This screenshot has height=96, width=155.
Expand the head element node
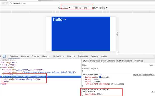(x=1, y=65)
